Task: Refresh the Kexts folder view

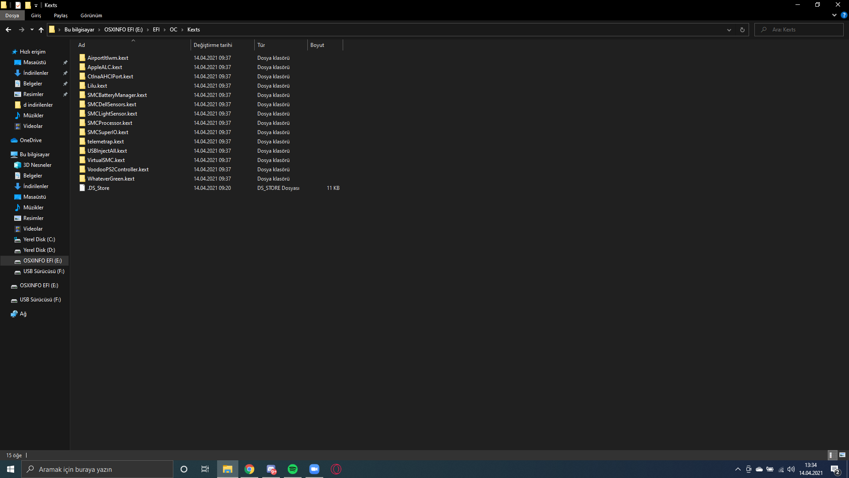Action: pos(742,30)
